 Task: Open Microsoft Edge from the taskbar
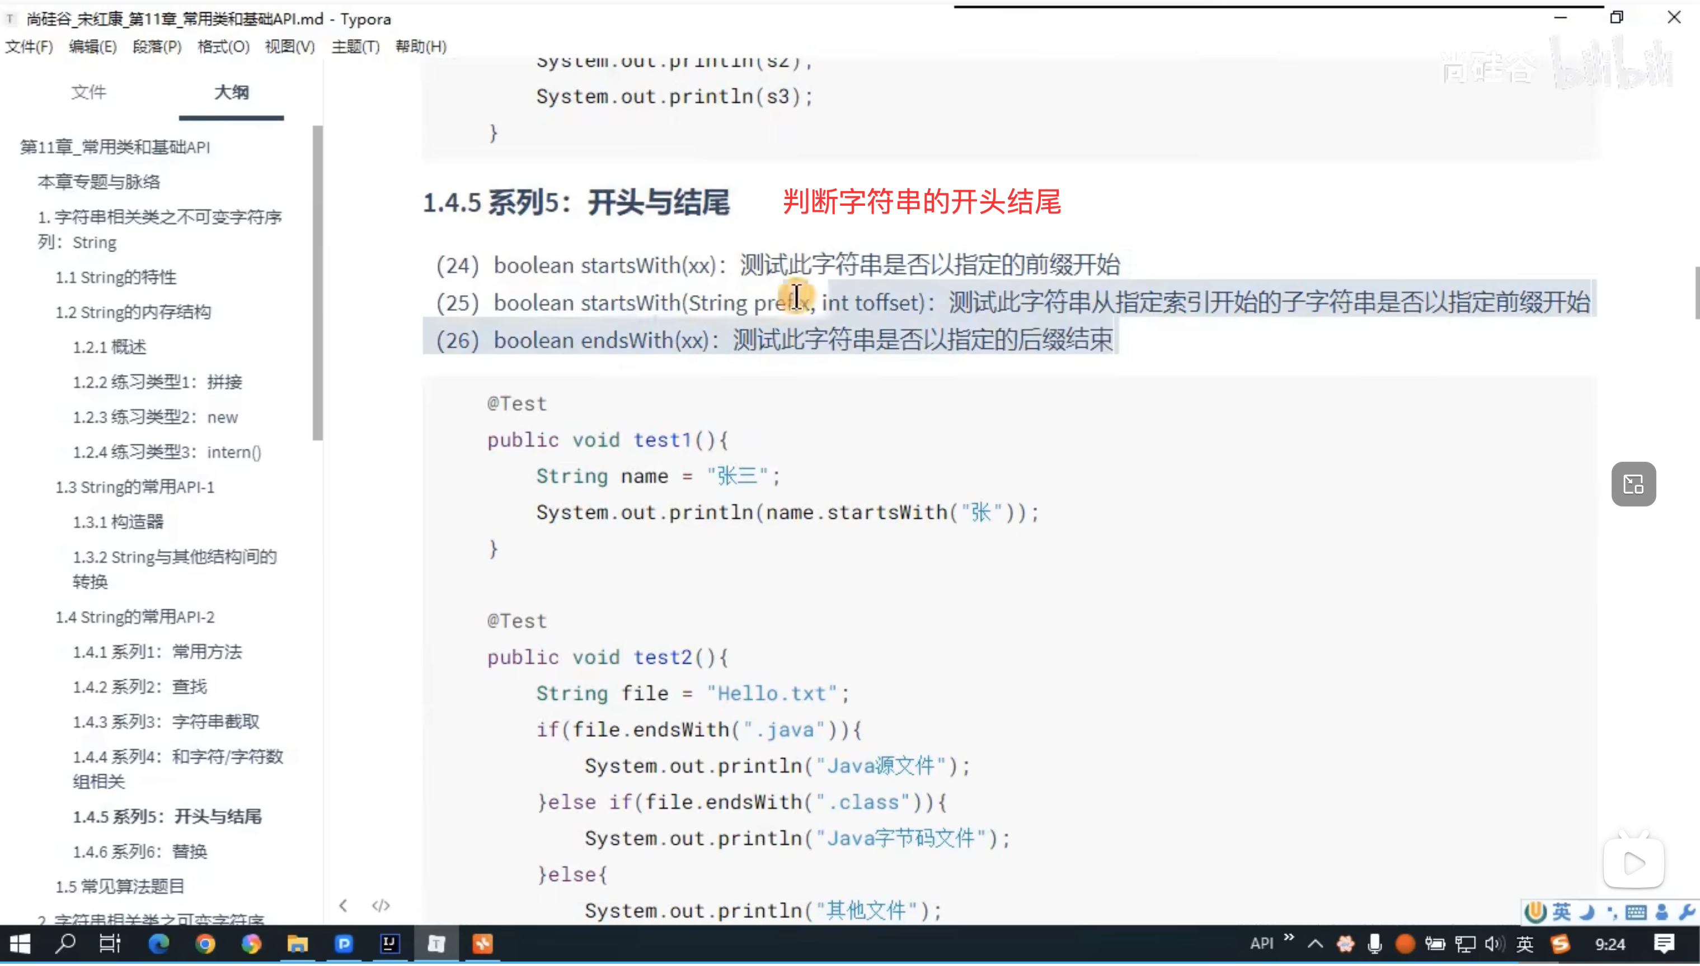[x=159, y=944]
